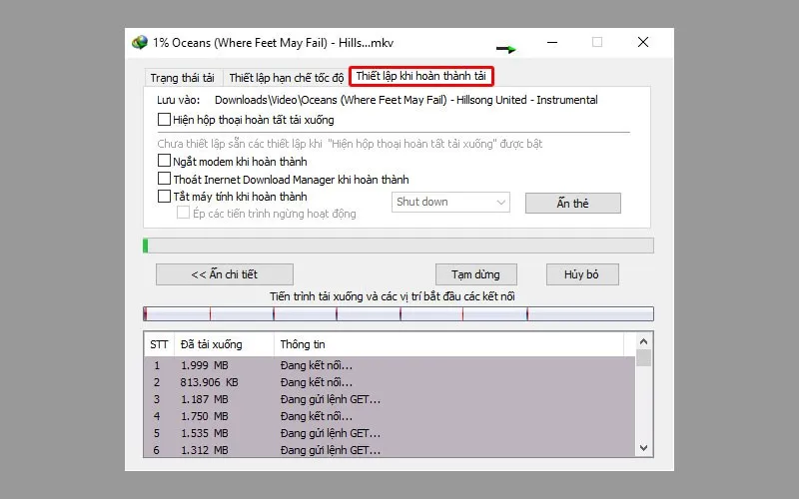Check the Ngắt modem khi hoàn thành box

point(165,161)
